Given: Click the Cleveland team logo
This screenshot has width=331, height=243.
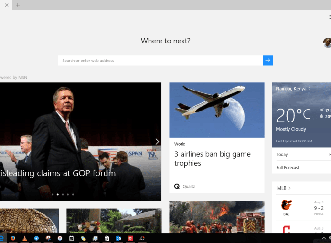Looking at the screenshot, I should (x=286, y=230).
